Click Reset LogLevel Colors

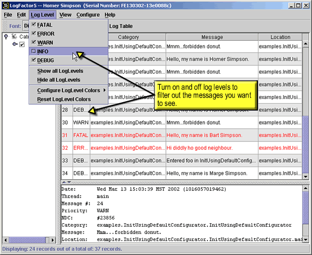click(x=64, y=99)
